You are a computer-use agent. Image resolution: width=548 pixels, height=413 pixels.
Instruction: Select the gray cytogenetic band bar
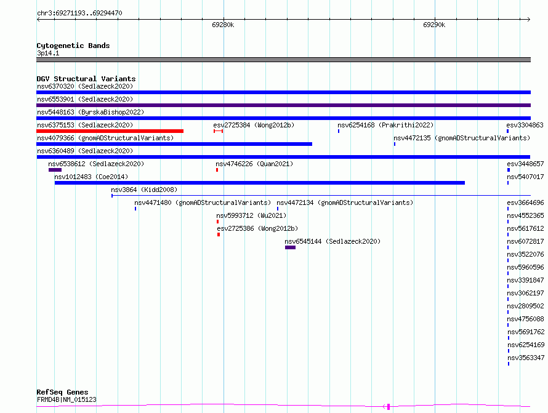pyautogui.click(x=283, y=60)
